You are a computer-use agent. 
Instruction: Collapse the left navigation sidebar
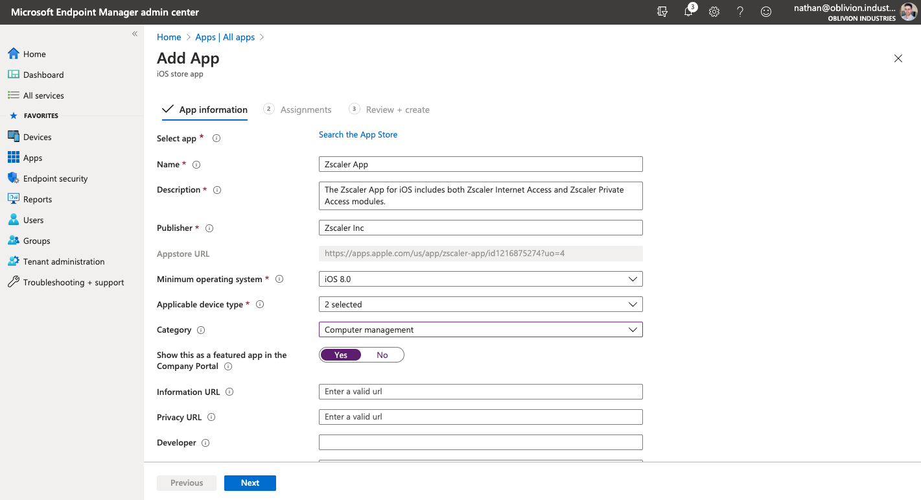pos(135,34)
